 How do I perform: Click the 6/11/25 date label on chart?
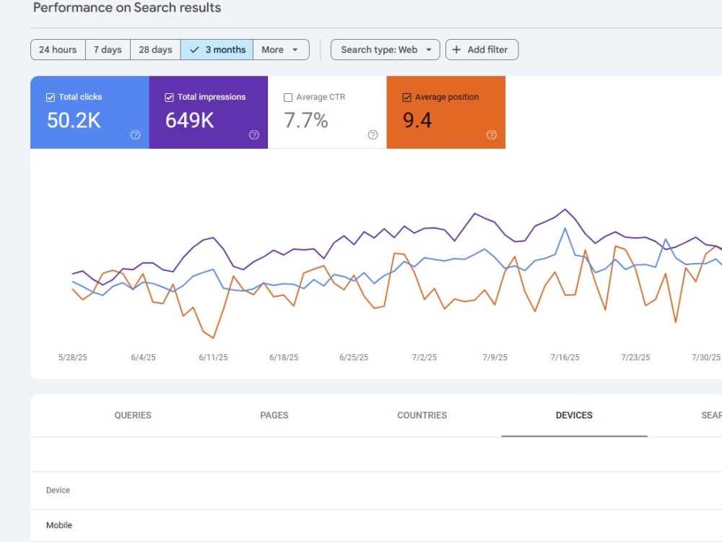click(213, 357)
